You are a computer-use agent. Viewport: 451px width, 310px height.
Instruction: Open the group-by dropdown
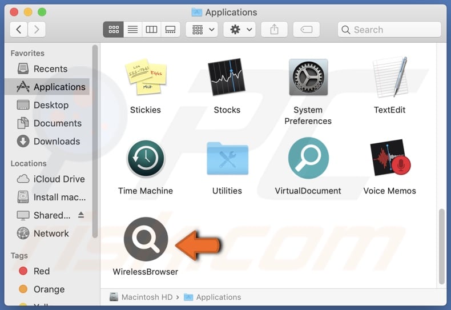pos(202,29)
